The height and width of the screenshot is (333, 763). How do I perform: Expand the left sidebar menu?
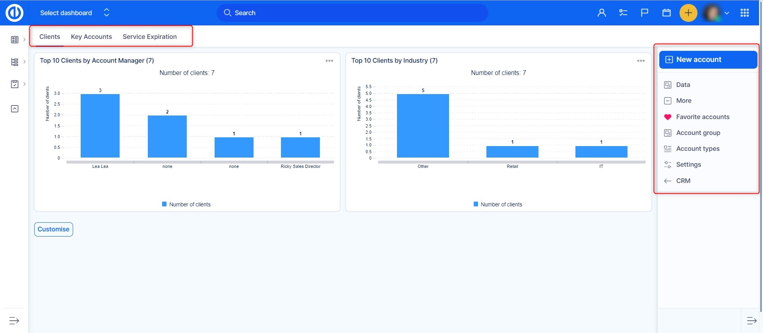(x=14, y=320)
